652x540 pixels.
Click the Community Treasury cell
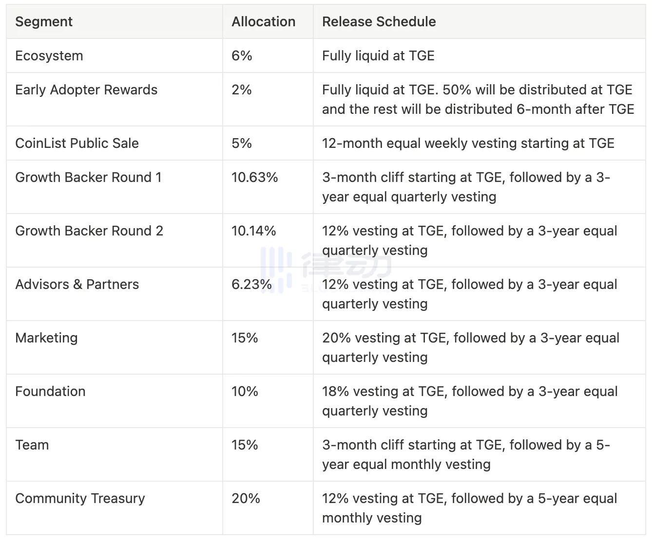(80, 499)
